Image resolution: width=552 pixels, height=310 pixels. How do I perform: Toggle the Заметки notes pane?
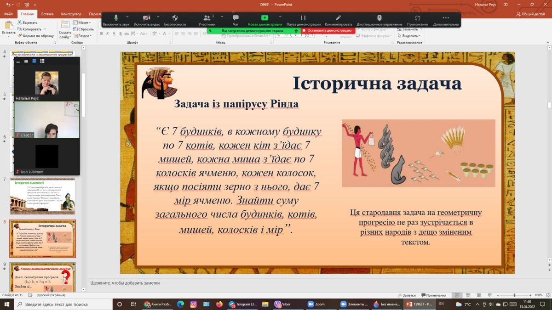[x=406, y=295]
